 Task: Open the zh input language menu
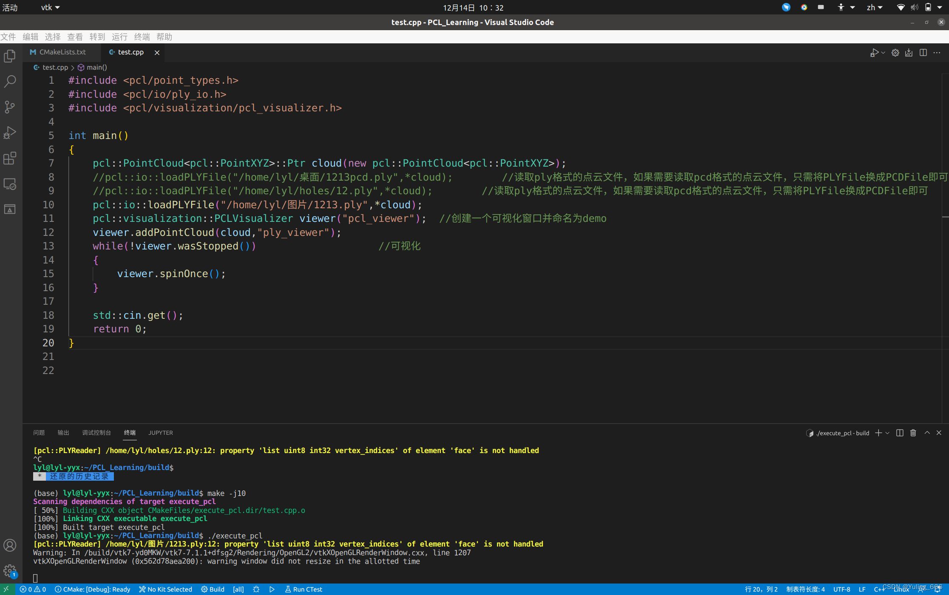874,7
